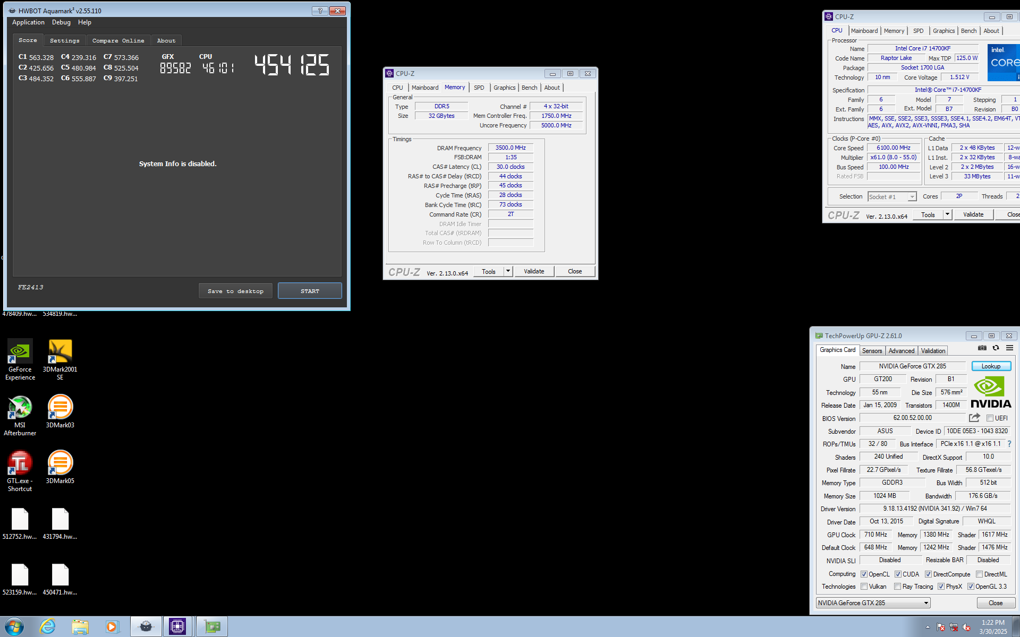Viewport: 1020px width, 637px height.
Task: Open Mainboard tab in CPU-Z Memory window
Action: 425,88
